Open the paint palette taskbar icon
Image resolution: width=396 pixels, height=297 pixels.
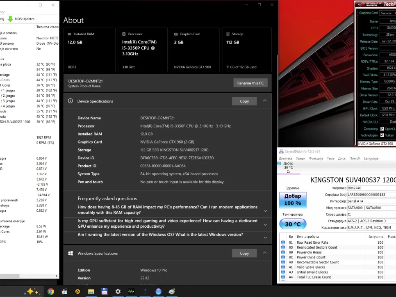point(172,292)
